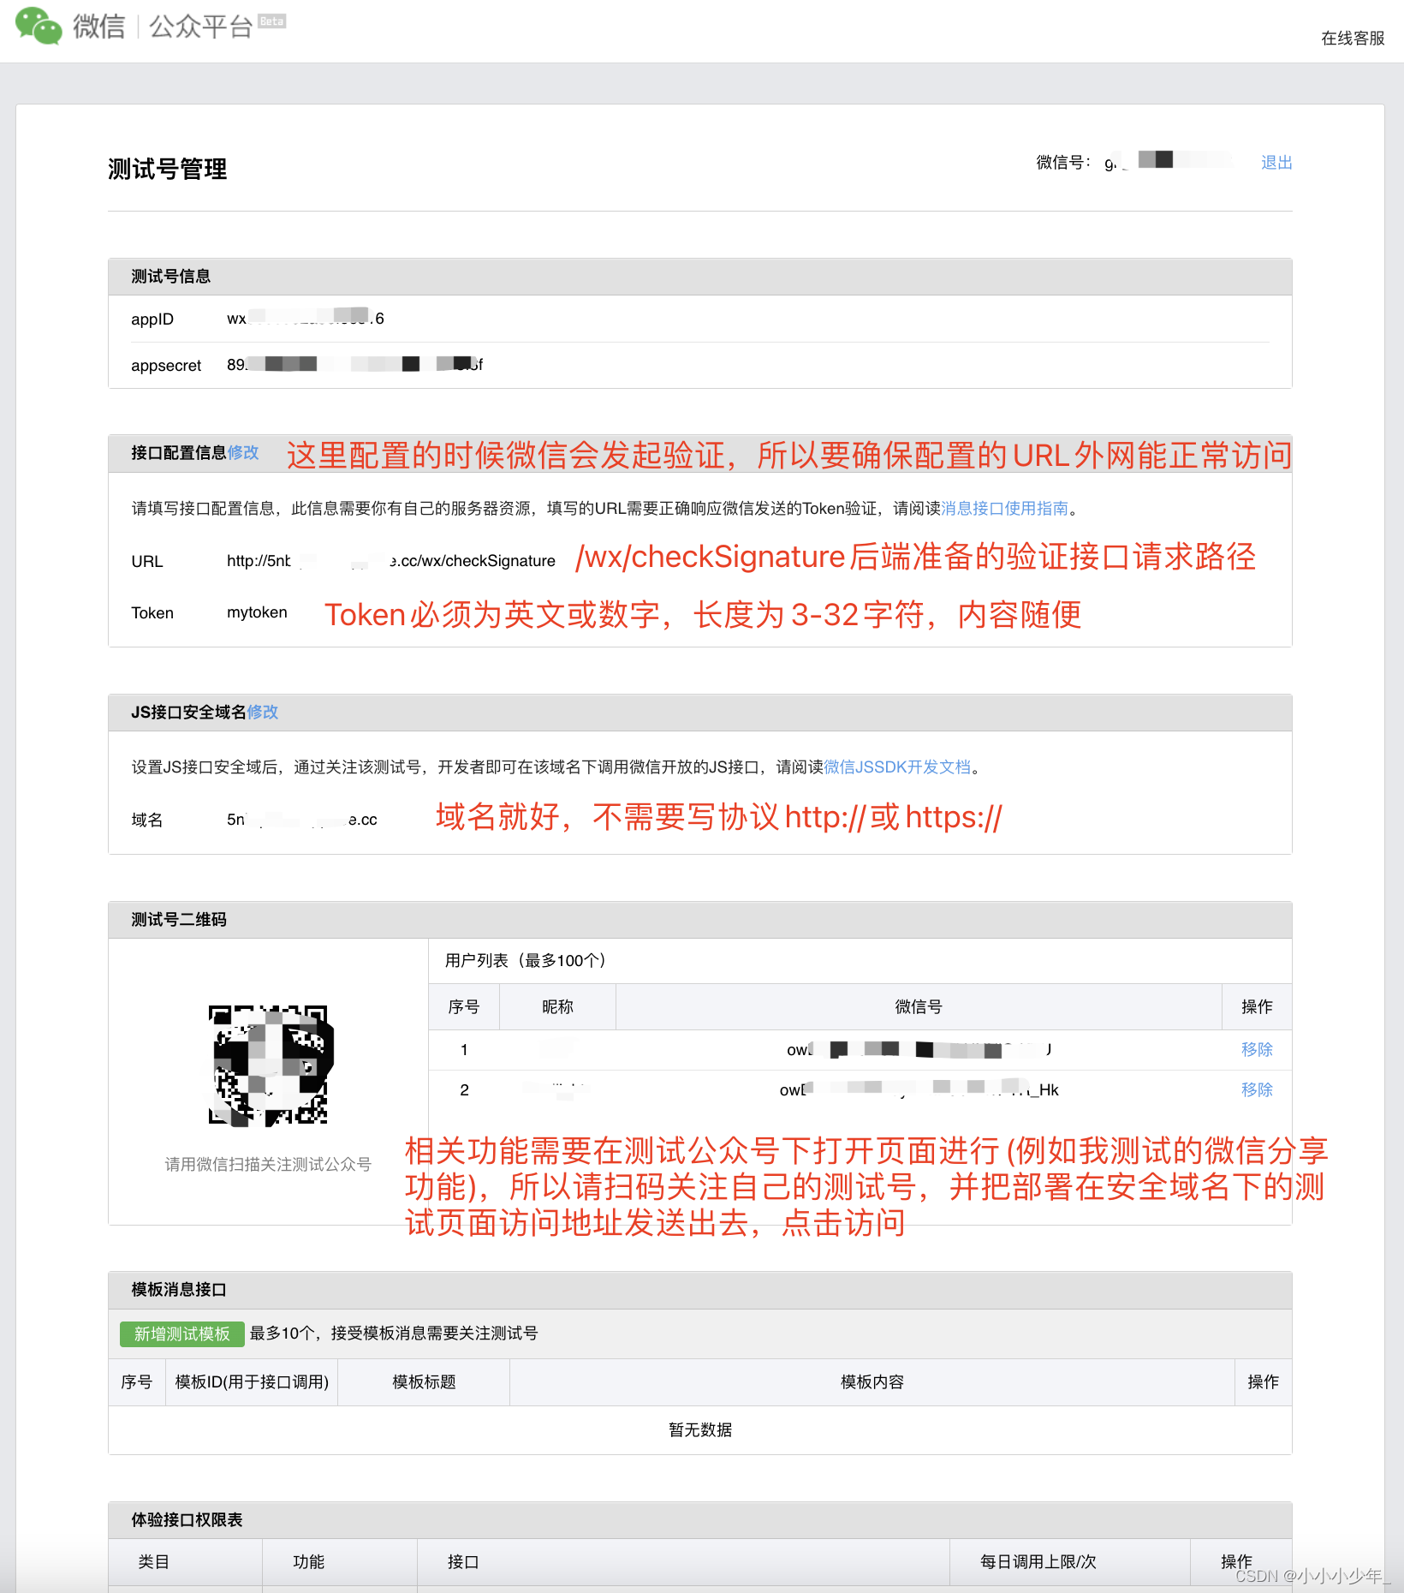Open the 消息接口使用指南 guide link
Viewport: 1404px width, 1593px height.
(1004, 507)
